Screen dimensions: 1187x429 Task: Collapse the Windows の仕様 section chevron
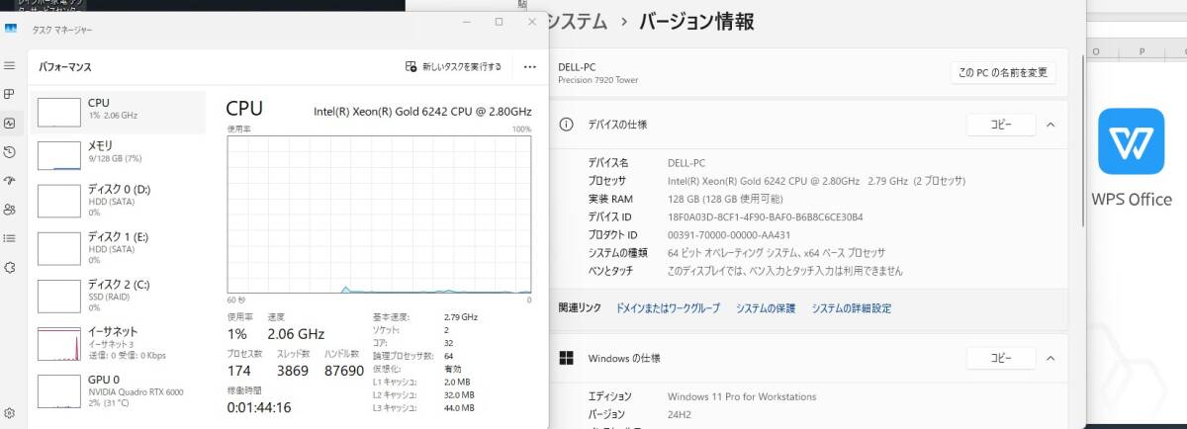(x=1050, y=358)
